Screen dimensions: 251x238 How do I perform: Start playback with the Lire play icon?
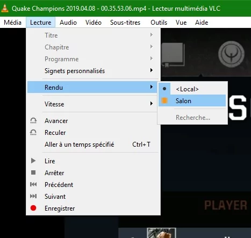pos(33,161)
